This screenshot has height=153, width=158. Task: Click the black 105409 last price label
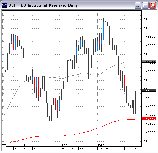coord(149,91)
